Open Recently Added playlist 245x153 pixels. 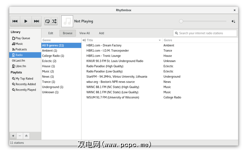(x=25, y=84)
